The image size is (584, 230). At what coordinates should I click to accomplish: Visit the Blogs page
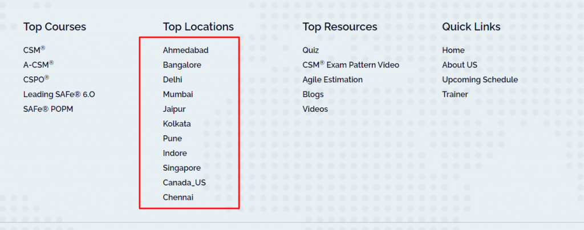[313, 95]
